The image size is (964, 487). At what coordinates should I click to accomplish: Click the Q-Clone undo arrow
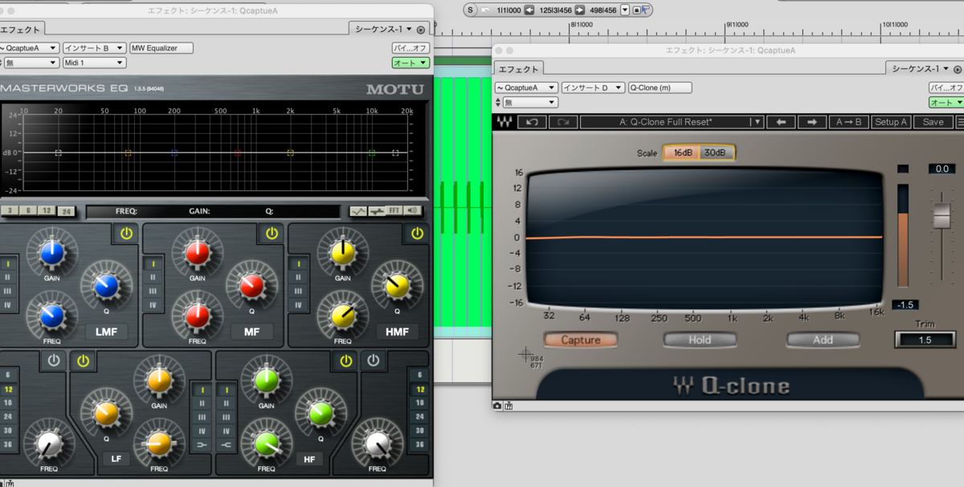point(532,122)
